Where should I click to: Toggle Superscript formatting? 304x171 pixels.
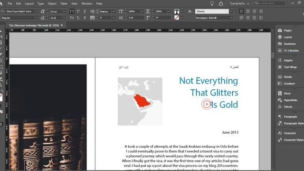click(78, 11)
